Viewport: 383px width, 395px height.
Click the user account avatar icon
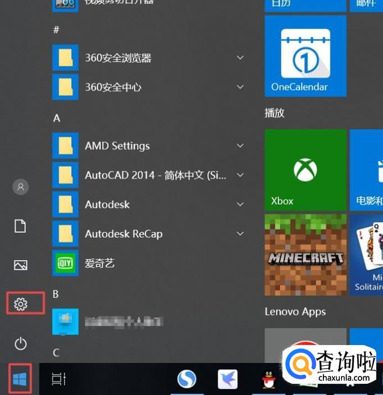click(21, 187)
